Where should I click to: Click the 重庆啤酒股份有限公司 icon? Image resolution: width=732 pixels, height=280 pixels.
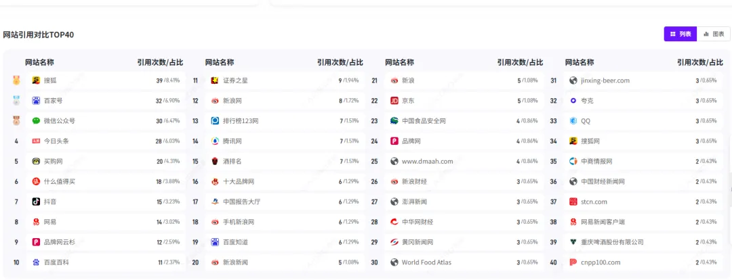click(x=574, y=242)
